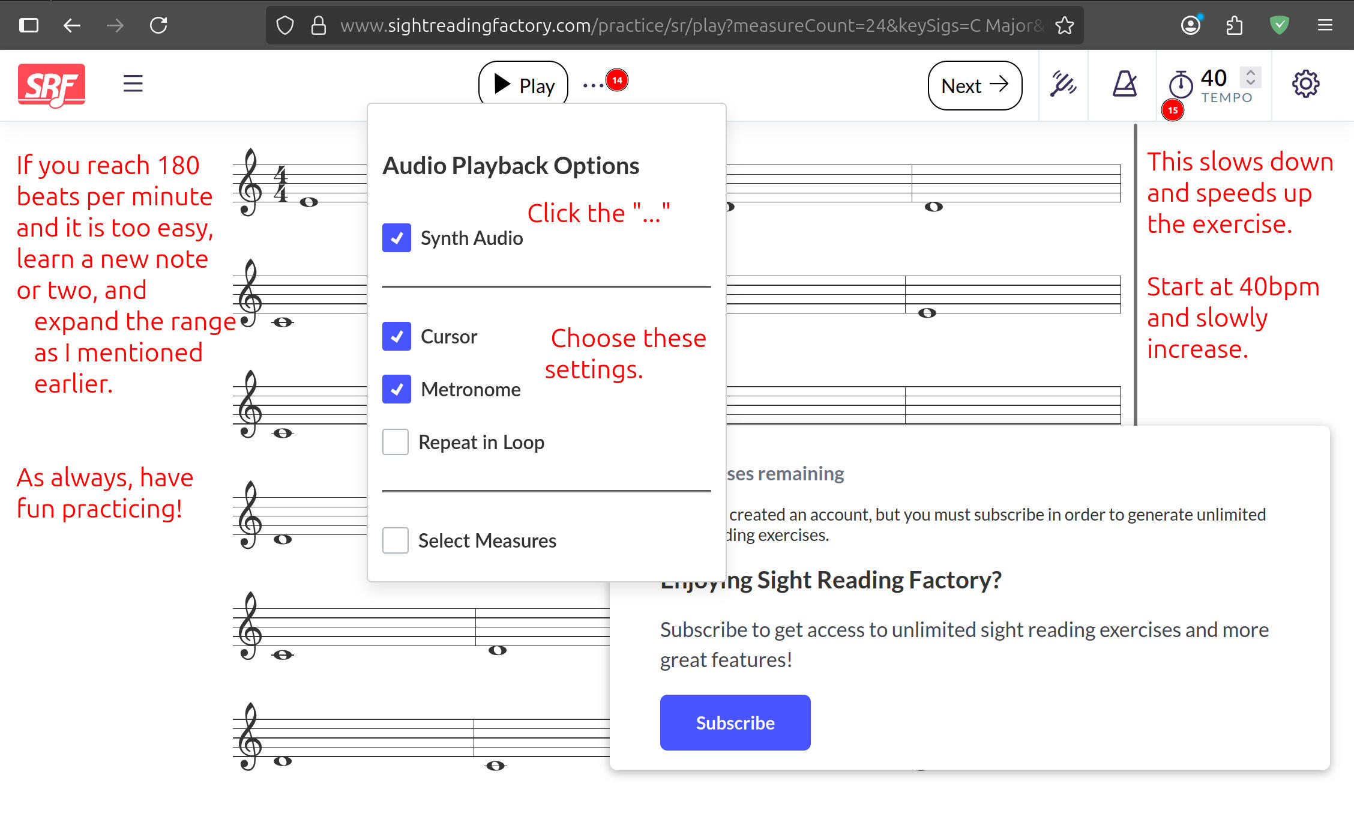Uncheck the Metronome checkbox
1354x813 pixels.
point(397,389)
